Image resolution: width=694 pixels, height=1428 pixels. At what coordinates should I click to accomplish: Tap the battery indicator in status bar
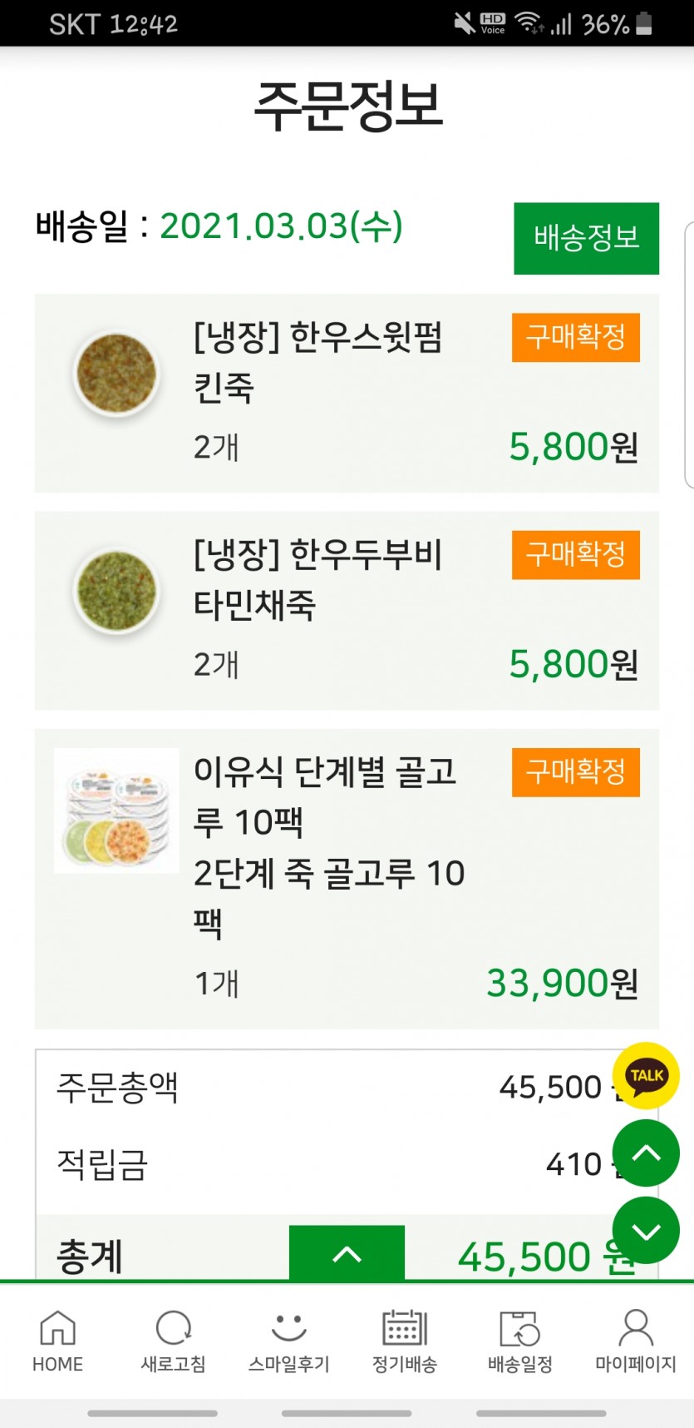click(x=644, y=23)
